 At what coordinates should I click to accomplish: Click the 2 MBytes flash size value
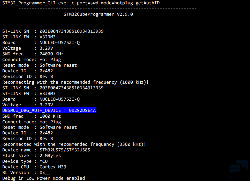pos(50,156)
